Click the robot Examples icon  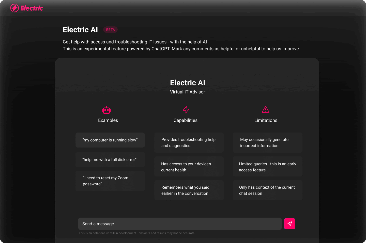(106, 110)
